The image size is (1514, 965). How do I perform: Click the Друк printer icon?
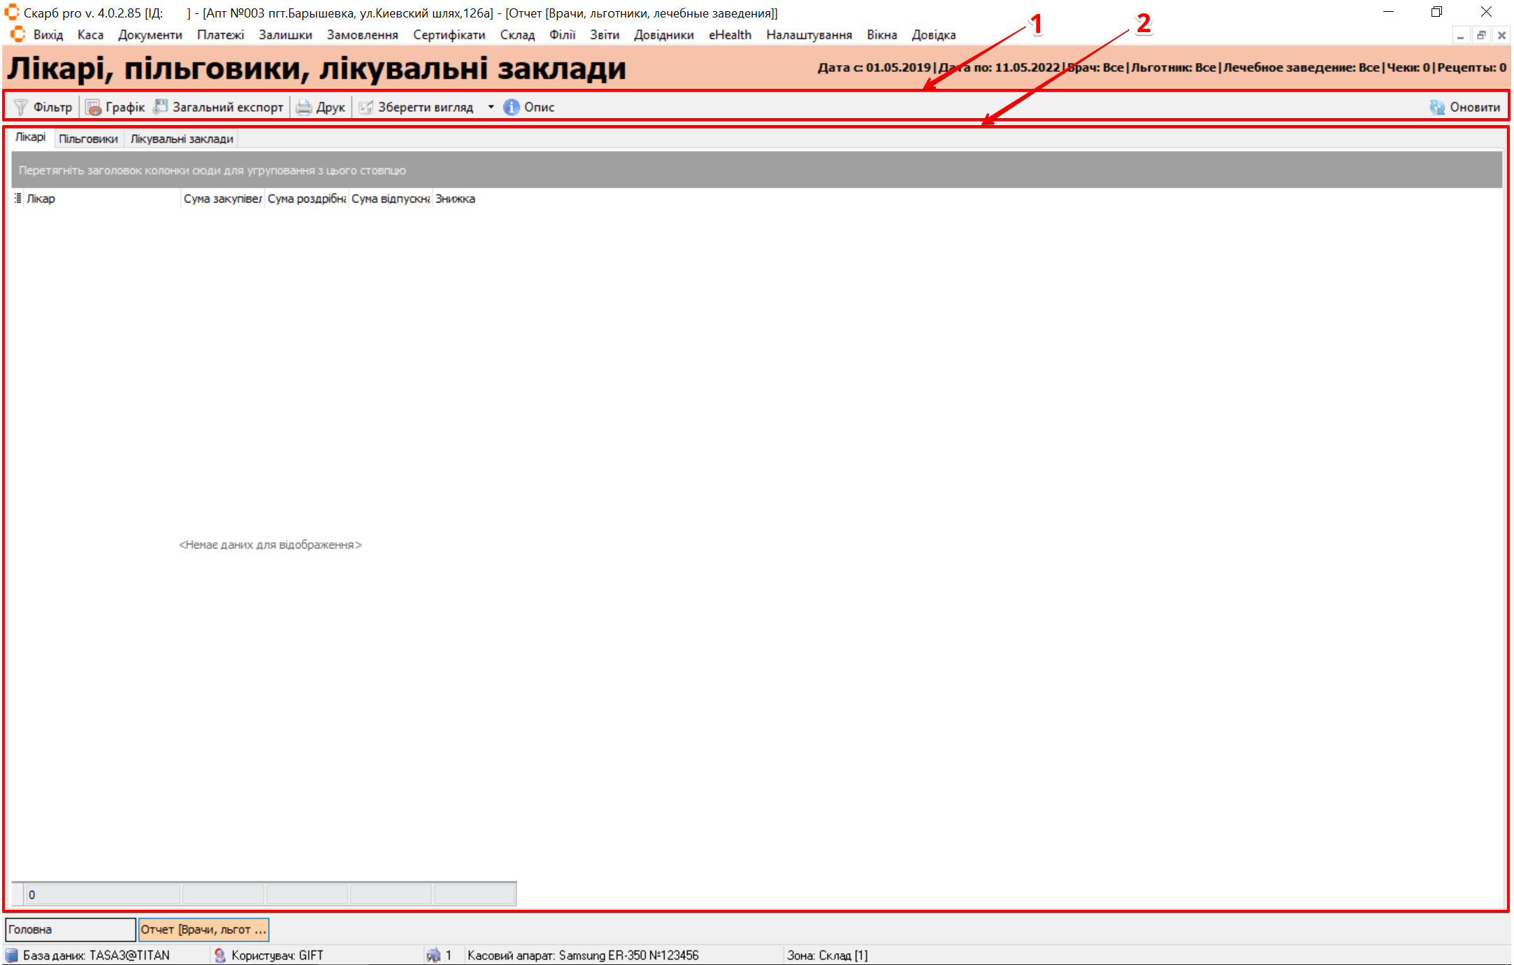tap(303, 107)
